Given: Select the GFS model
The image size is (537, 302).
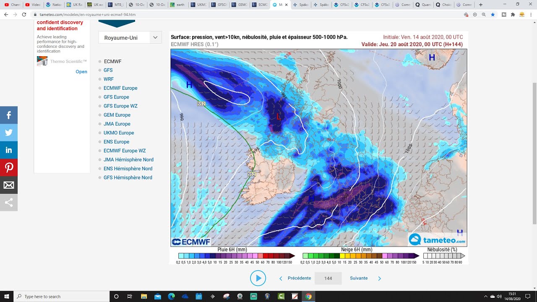Looking at the screenshot, I should point(108,70).
